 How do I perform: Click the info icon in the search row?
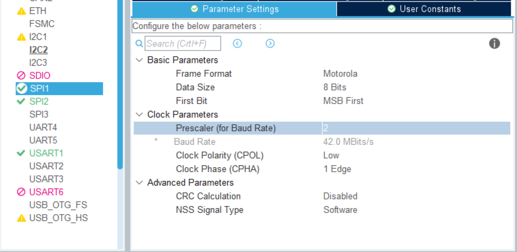(x=494, y=43)
